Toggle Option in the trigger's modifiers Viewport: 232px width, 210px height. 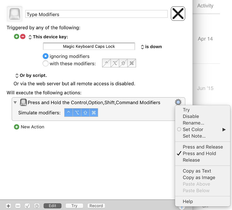click(x=115, y=63)
